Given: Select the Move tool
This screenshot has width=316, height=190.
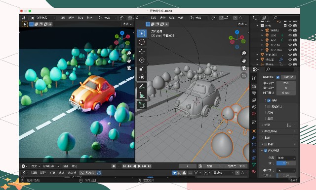Looking at the screenshot, I should click(x=142, y=52).
